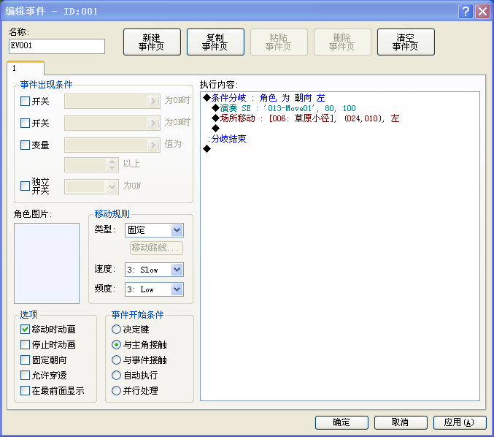
Task: Check the 允许穿透 option
Action: point(25,376)
